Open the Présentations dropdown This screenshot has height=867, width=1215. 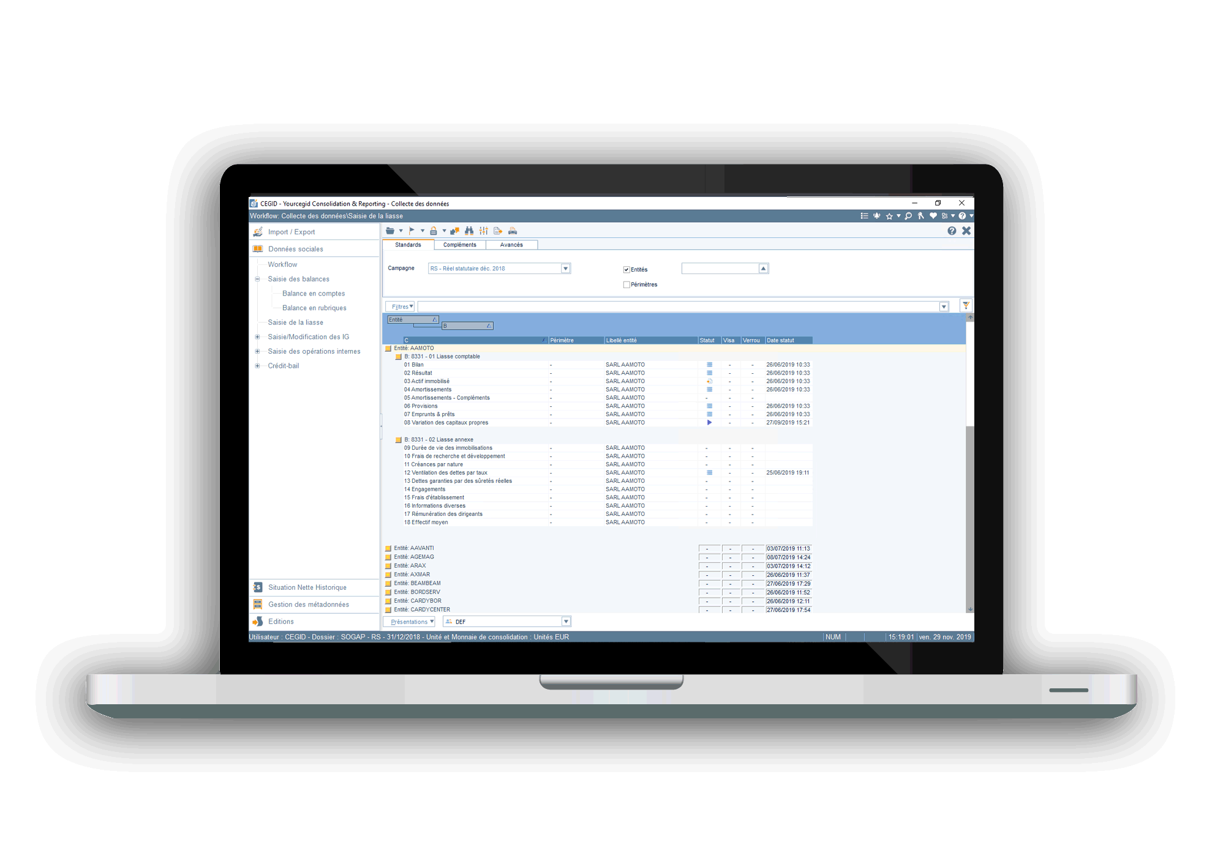point(409,622)
